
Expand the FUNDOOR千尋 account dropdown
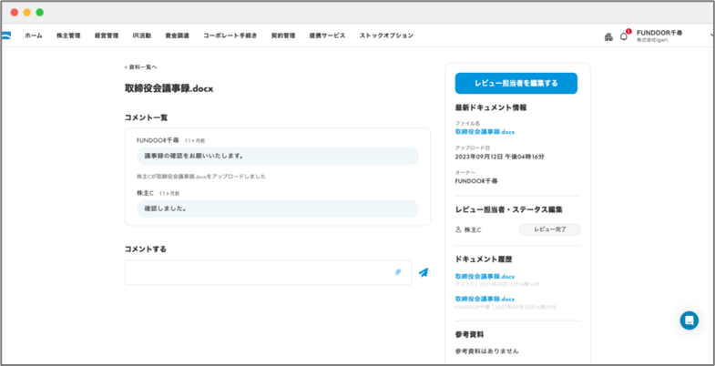[710, 36]
